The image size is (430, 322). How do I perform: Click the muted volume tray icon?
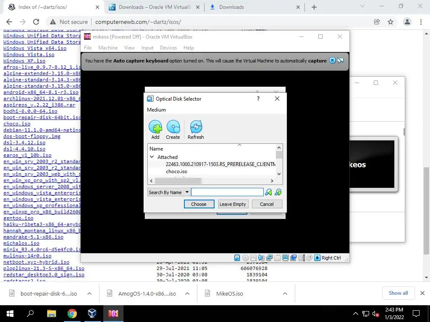coord(376,314)
